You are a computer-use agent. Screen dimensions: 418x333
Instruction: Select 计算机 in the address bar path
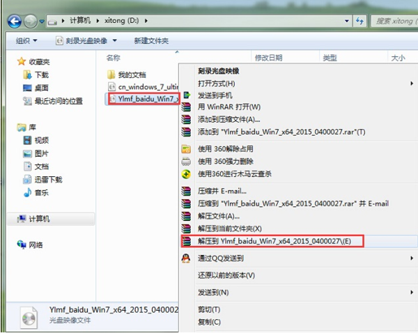pos(80,20)
